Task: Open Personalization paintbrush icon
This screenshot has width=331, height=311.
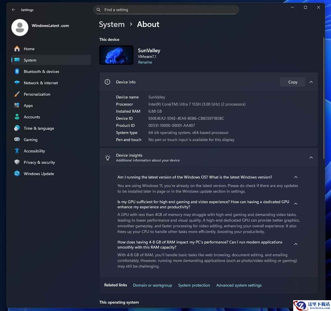Action: pos(17,94)
